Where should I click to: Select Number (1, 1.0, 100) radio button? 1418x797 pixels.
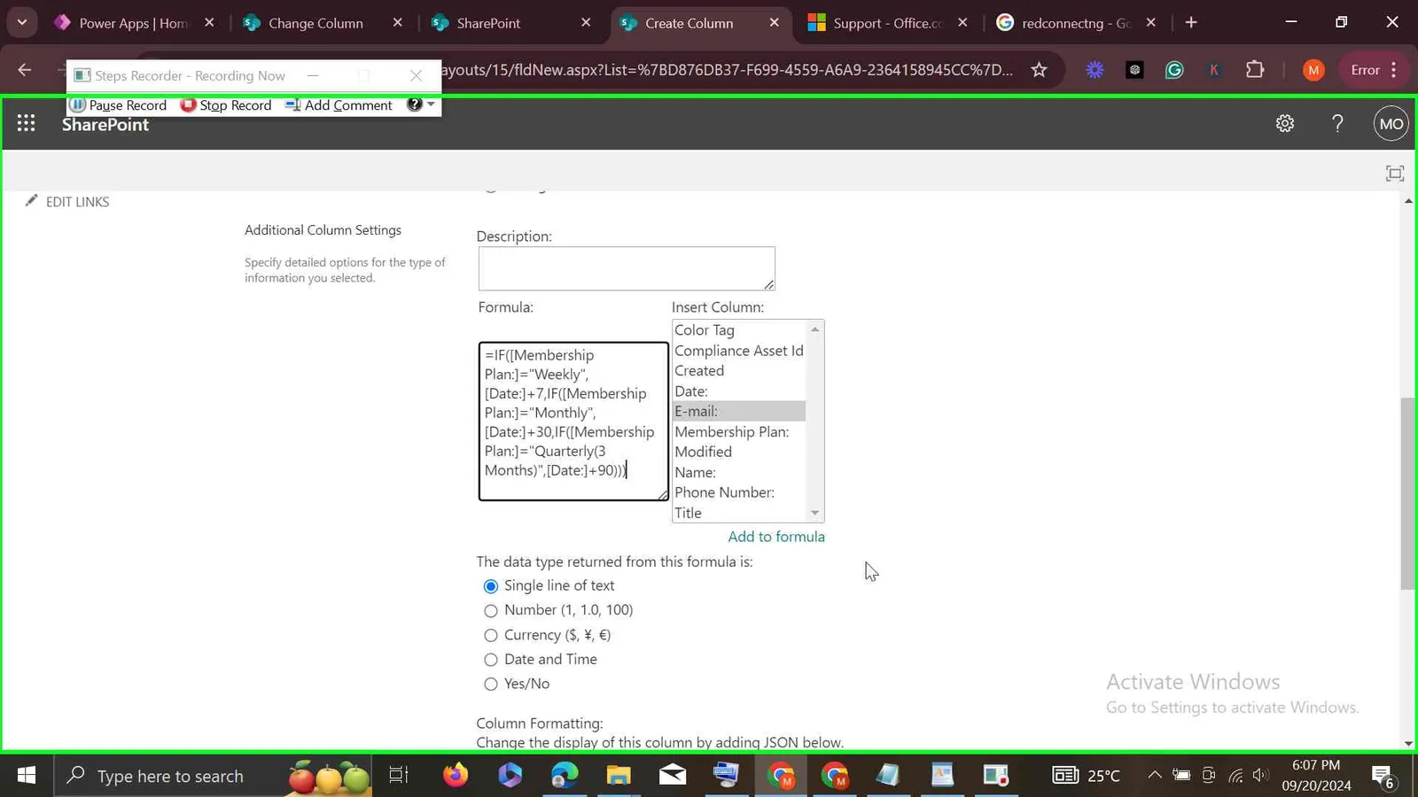[491, 611]
